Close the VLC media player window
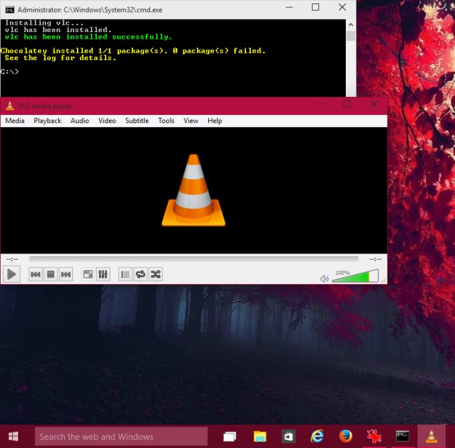Screen dimensions: 455x448 pyautogui.click(x=373, y=104)
